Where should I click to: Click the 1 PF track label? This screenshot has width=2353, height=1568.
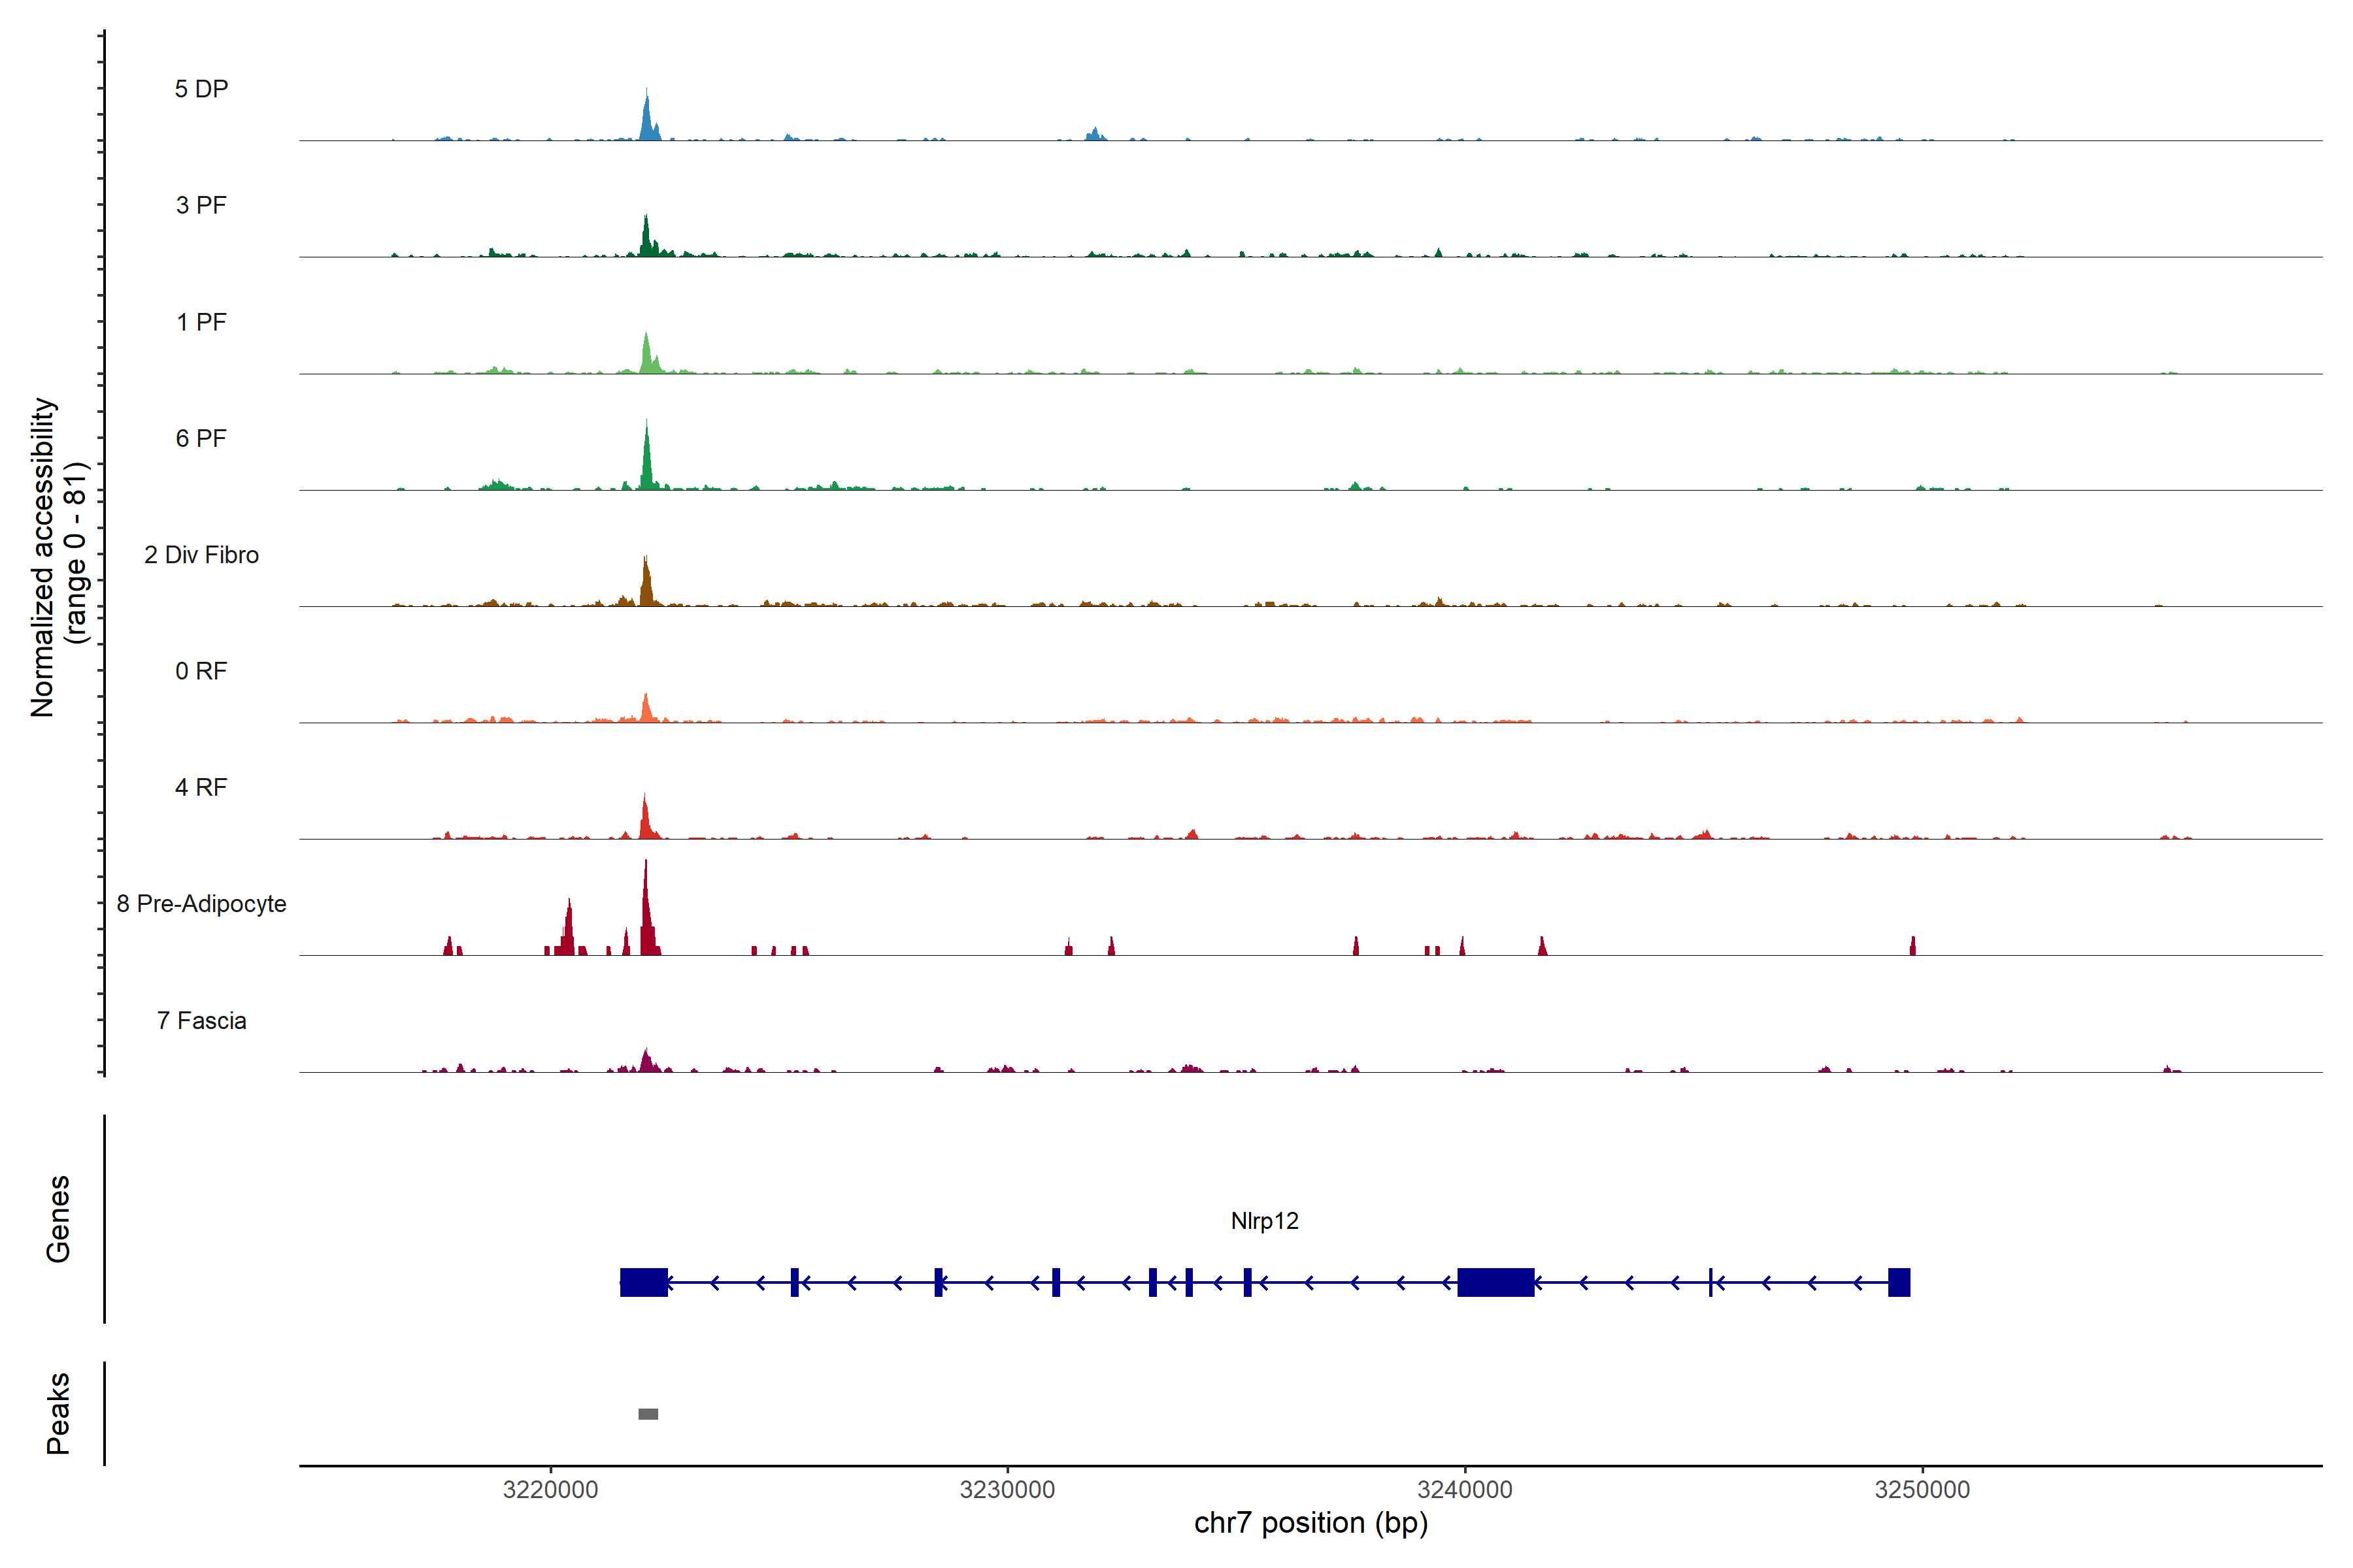(201, 322)
